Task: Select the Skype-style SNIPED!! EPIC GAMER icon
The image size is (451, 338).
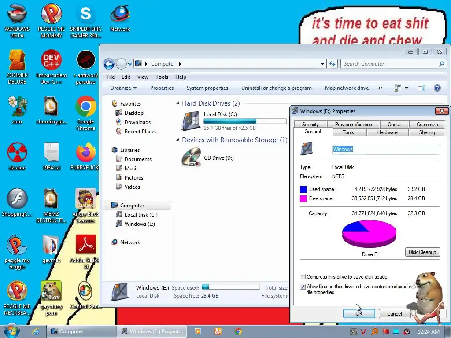Action: point(86,20)
